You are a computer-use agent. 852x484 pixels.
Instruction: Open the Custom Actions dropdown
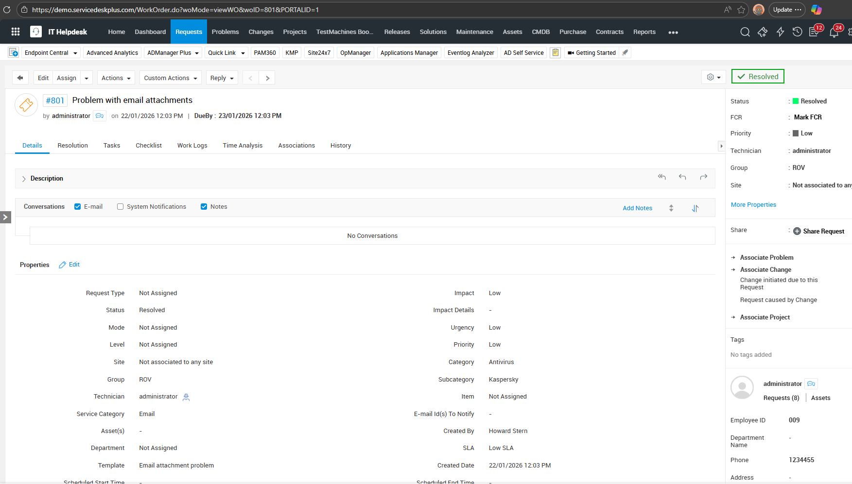tap(171, 78)
